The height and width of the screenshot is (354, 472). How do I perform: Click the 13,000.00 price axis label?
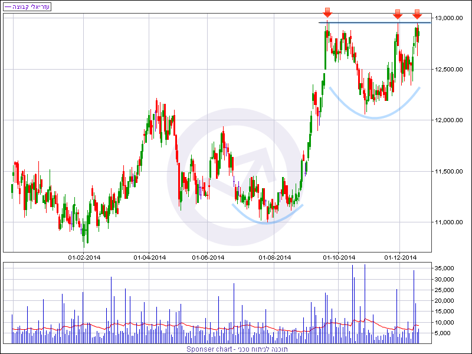click(x=450, y=18)
